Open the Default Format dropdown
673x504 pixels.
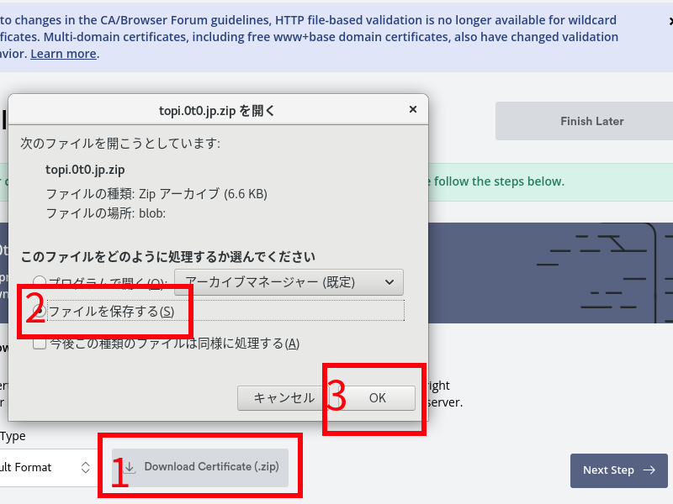tap(46, 467)
